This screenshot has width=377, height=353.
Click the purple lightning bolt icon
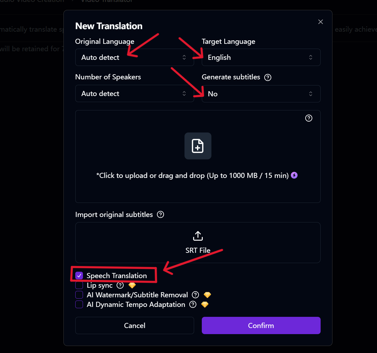click(294, 175)
